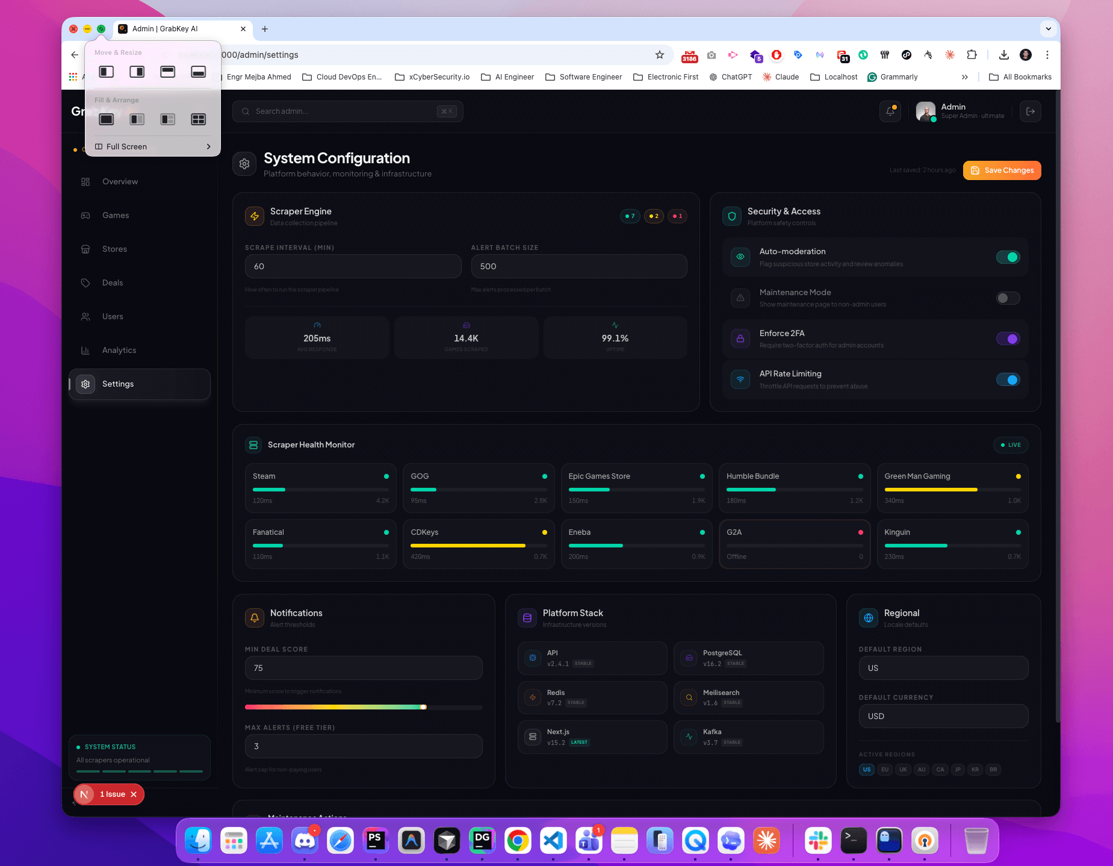Dismiss the 1 Issue notification
This screenshot has height=866, width=1113.
pos(135,794)
